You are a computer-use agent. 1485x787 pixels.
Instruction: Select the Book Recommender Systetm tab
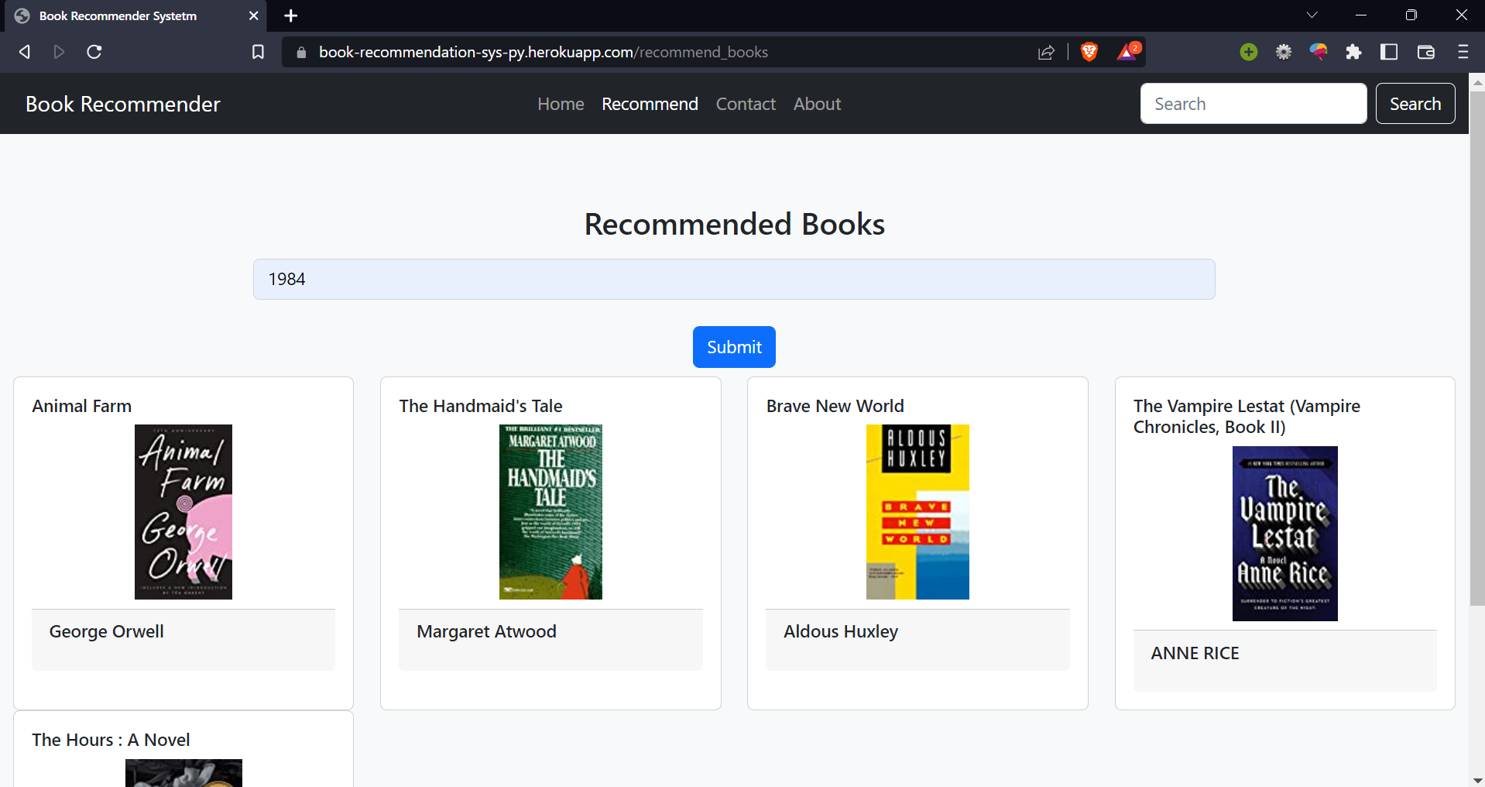coord(135,15)
